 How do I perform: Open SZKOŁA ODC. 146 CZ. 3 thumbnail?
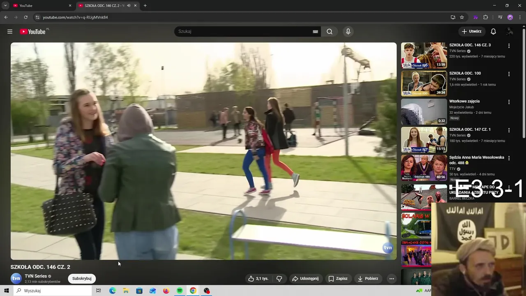pos(424,55)
